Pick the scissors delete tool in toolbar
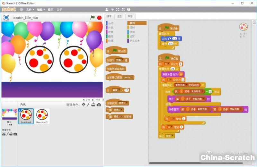This screenshot has height=167, width=257. 112,10
